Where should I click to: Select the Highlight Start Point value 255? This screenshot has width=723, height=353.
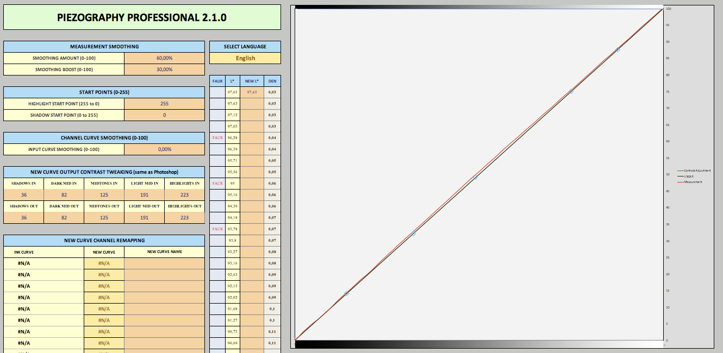pyautogui.click(x=164, y=104)
